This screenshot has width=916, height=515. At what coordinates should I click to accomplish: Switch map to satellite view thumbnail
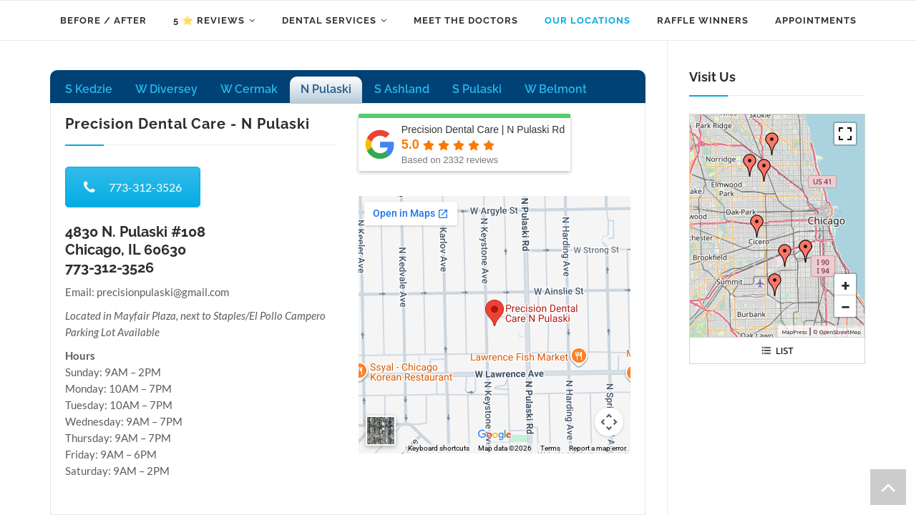(381, 431)
